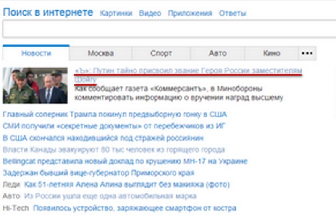Open Задержан бывший вице-губернатор Приморского края article
Image resolution: width=336 pixels, height=224 pixels.
pos(98,173)
